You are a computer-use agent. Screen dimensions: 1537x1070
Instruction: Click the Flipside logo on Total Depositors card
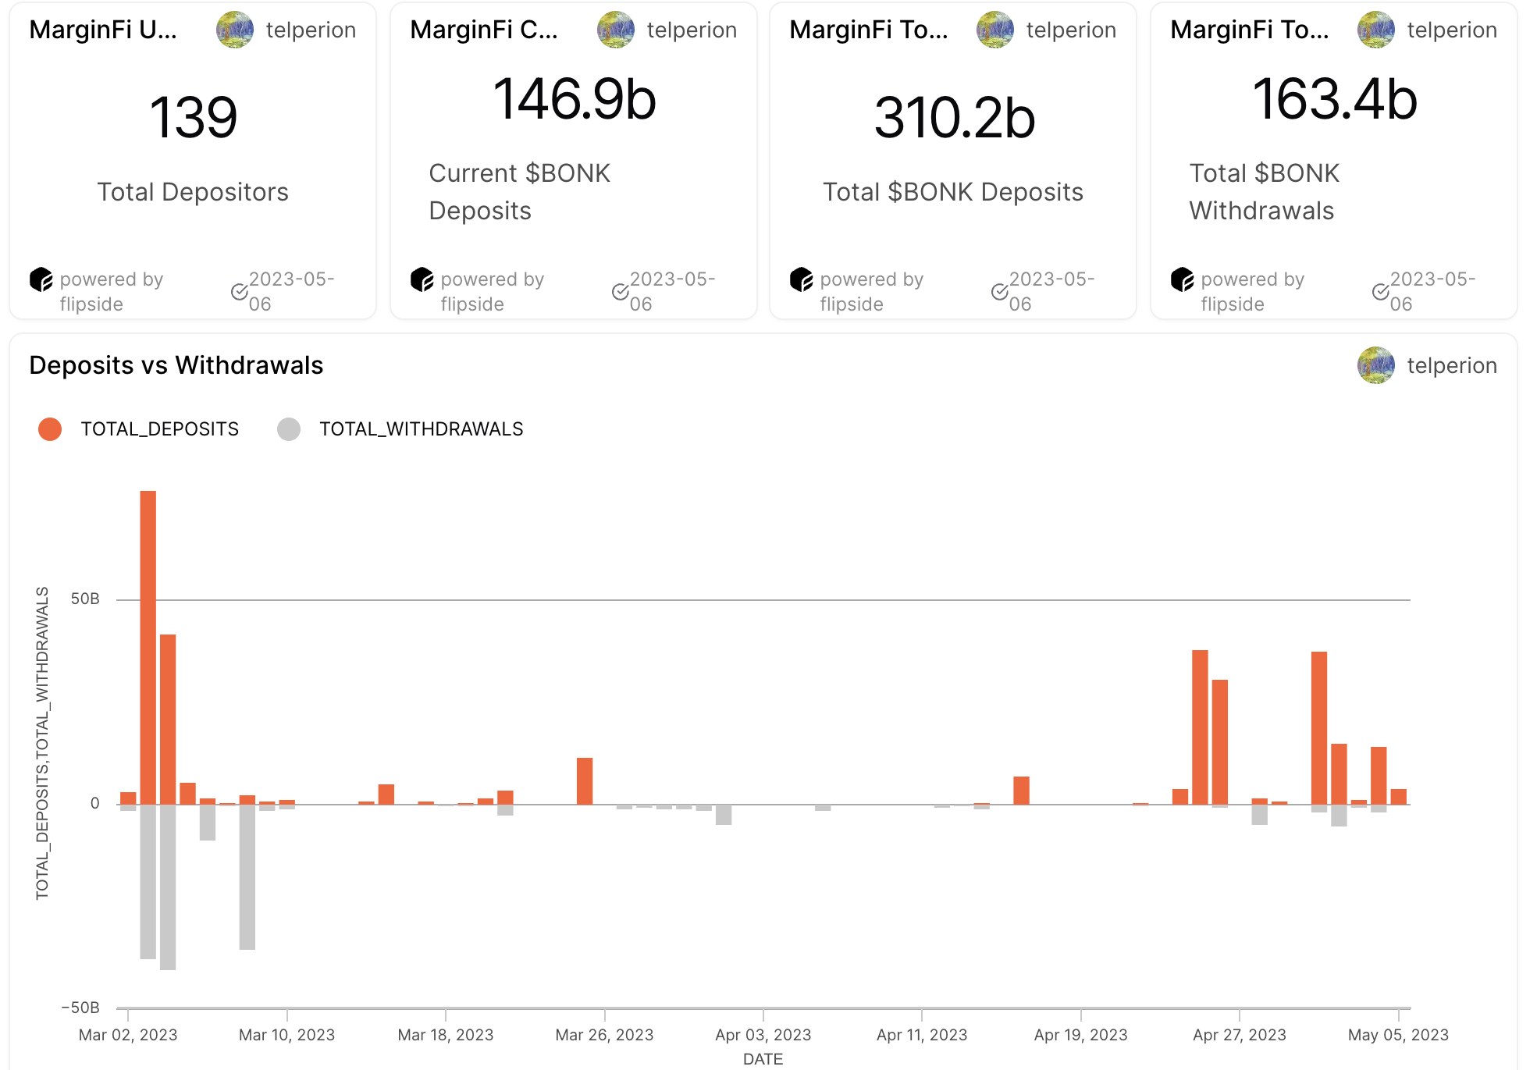point(41,279)
